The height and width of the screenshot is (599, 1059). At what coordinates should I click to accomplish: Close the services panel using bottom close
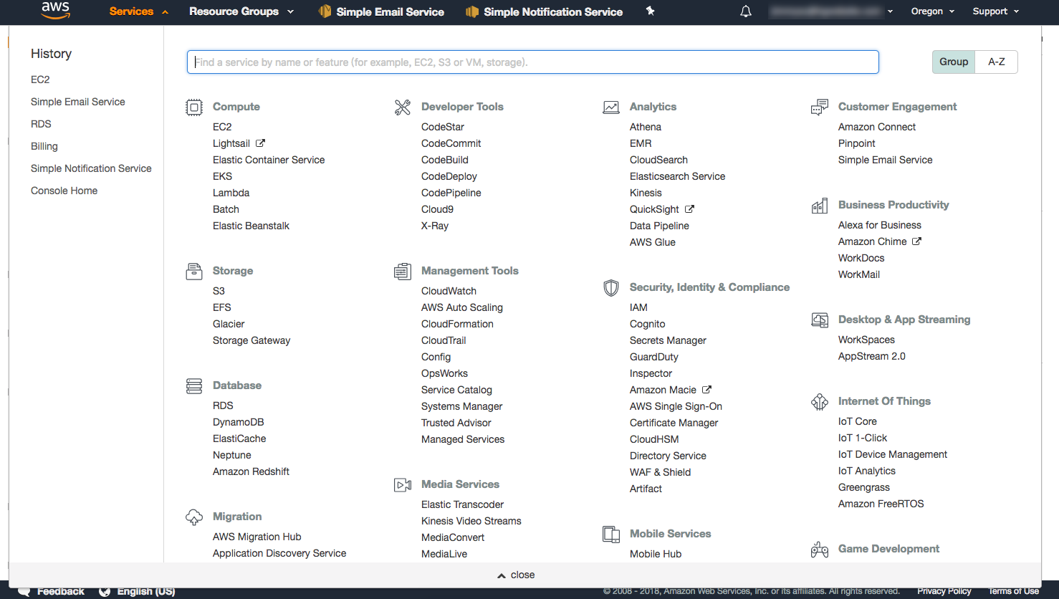coord(516,575)
